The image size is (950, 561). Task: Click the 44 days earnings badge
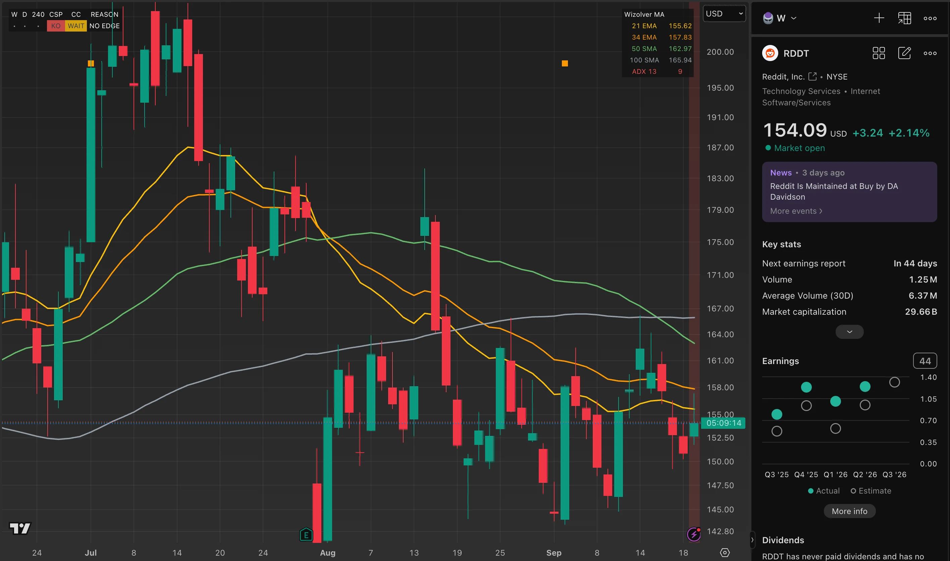tap(925, 361)
